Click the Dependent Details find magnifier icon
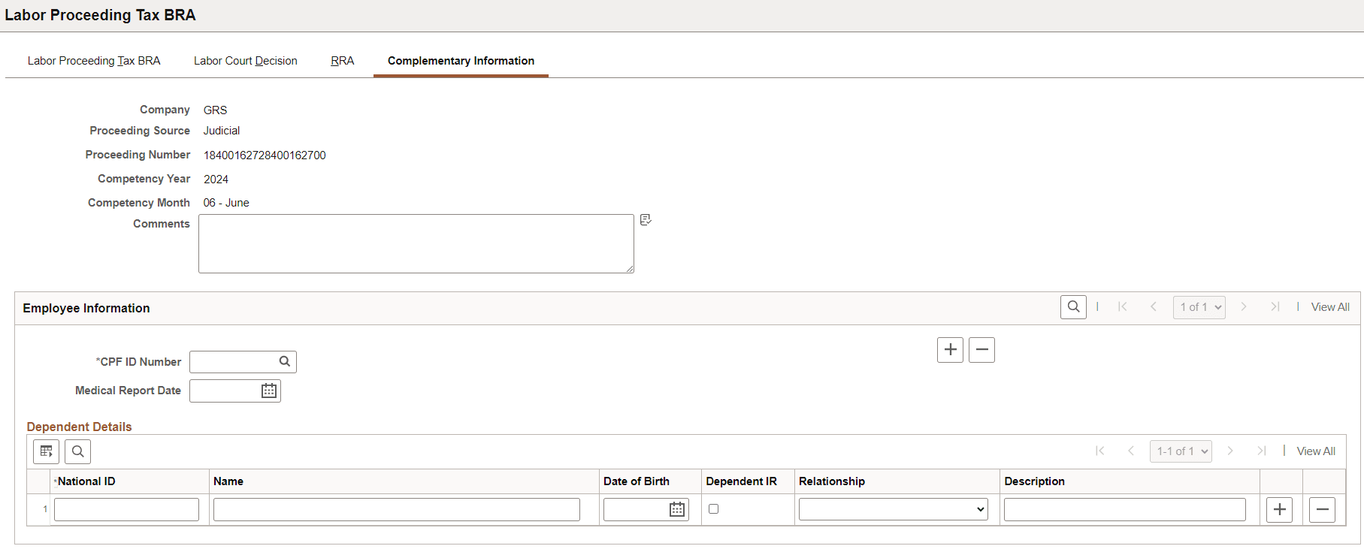This screenshot has height=549, width=1364. click(x=78, y=451)
